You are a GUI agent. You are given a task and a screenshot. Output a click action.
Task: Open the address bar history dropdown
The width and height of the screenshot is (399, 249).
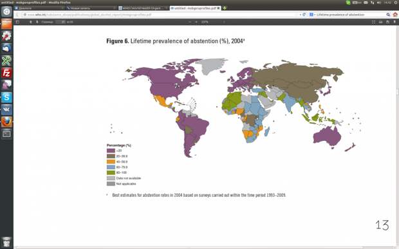[301, 15]
